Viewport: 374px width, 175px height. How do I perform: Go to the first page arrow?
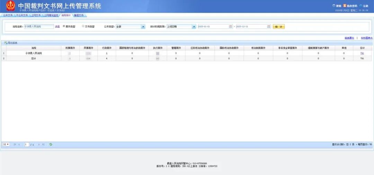coord(15,144)
